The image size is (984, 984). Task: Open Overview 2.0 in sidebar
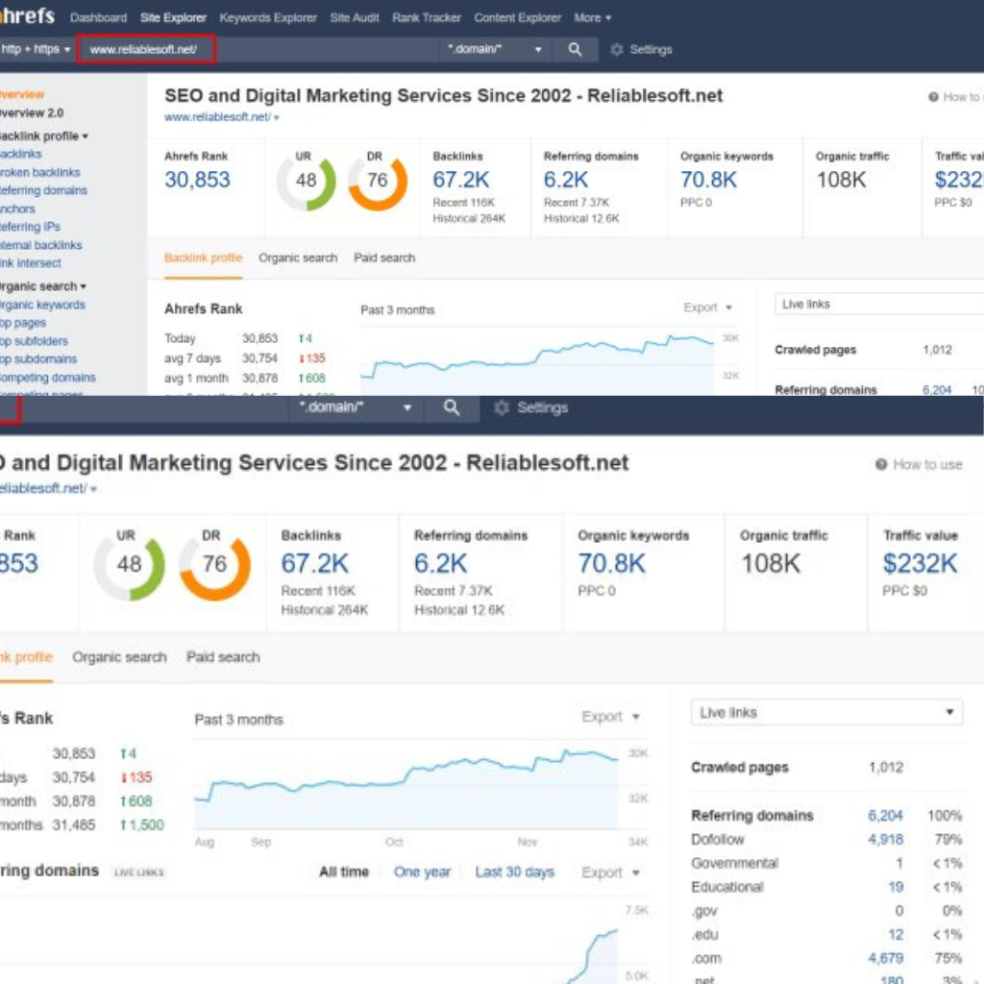pos(32,113)
